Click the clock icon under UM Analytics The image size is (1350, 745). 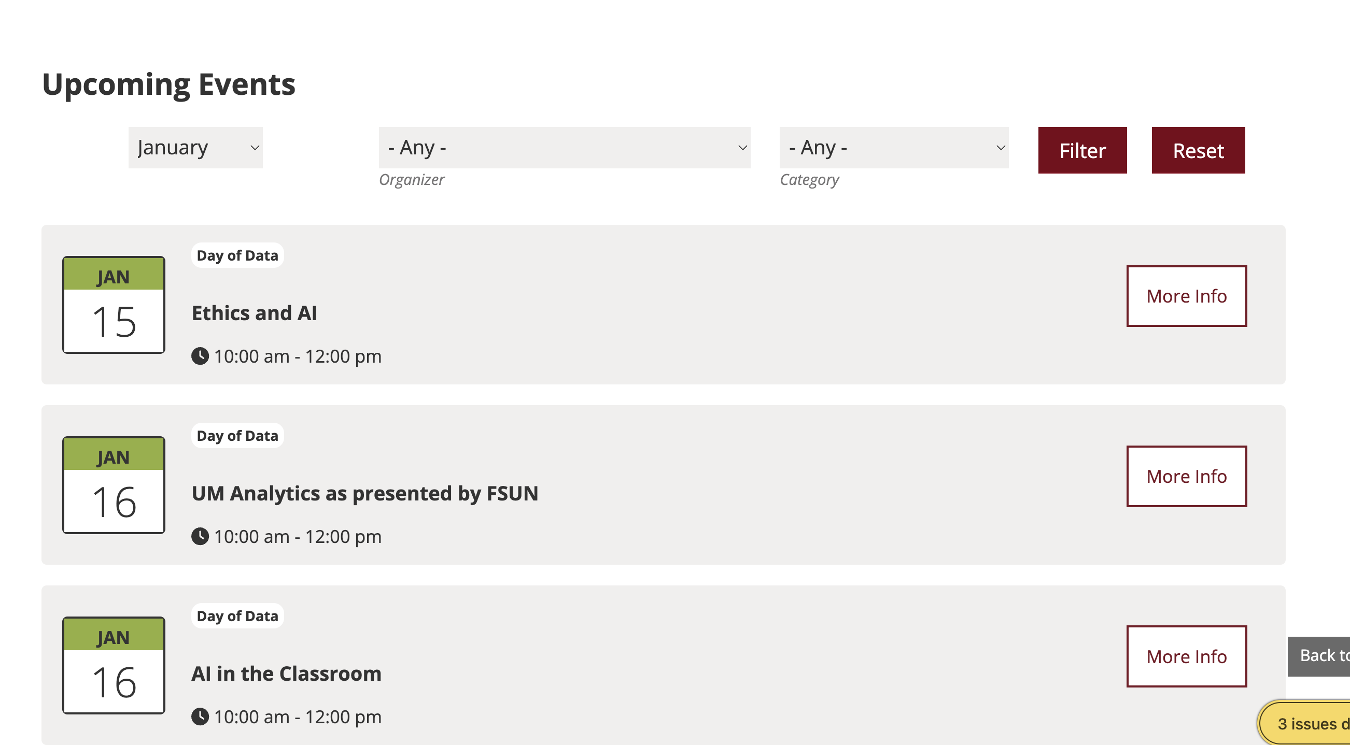[x=200, y=537]
